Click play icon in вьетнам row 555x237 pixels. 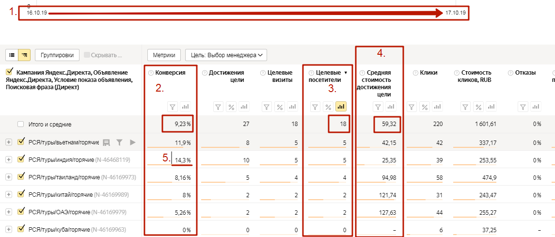[x=133, y=142]
